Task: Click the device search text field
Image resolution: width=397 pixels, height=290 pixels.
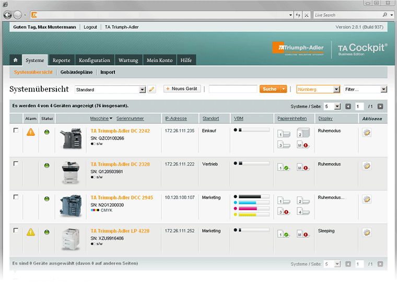Action: click(x=233, y=89)
